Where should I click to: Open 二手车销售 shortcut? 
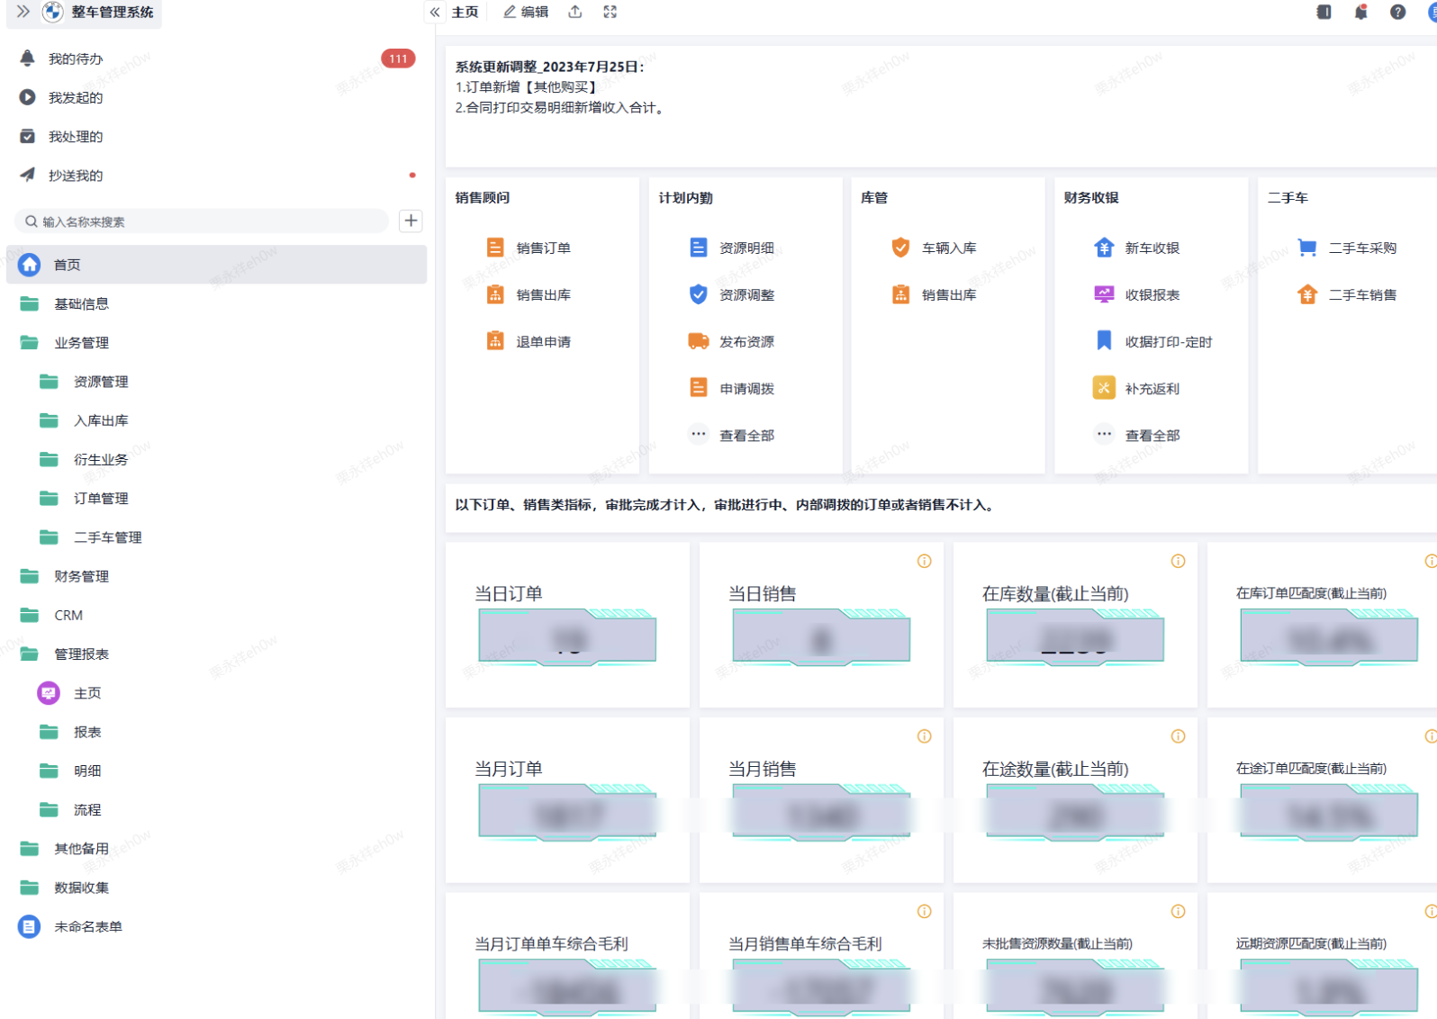(1347, 294)
